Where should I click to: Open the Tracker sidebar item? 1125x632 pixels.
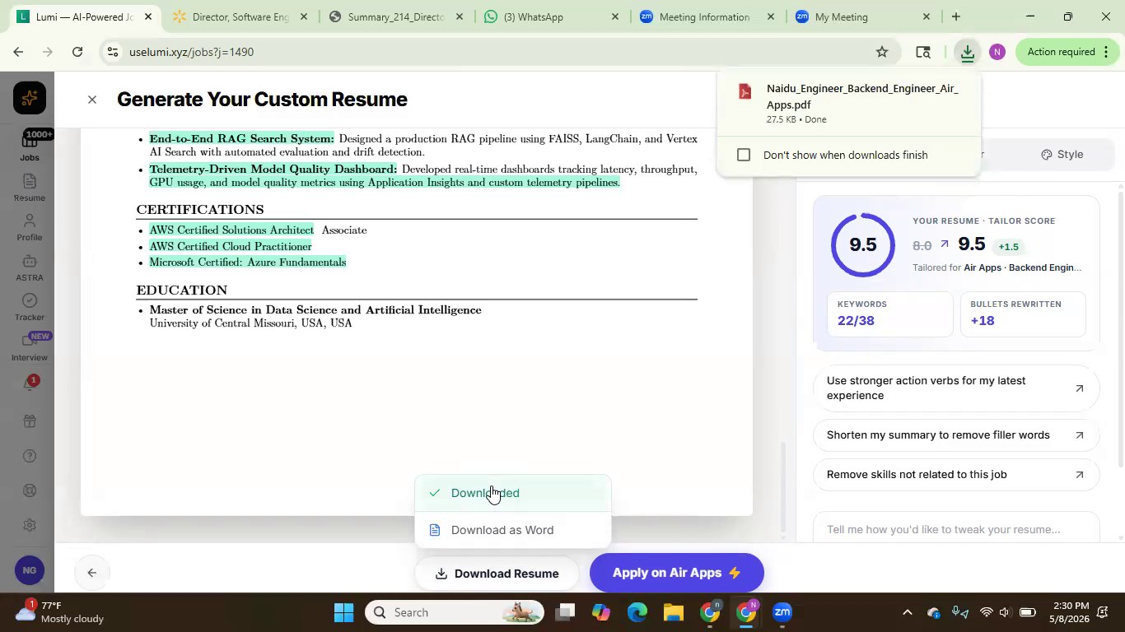pos(29,307)
